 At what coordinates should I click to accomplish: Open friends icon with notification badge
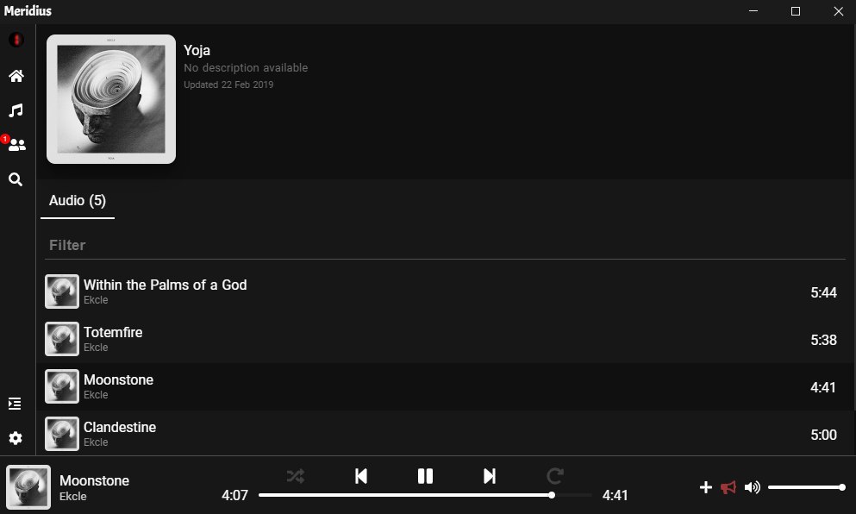click(x=16, y=145)
